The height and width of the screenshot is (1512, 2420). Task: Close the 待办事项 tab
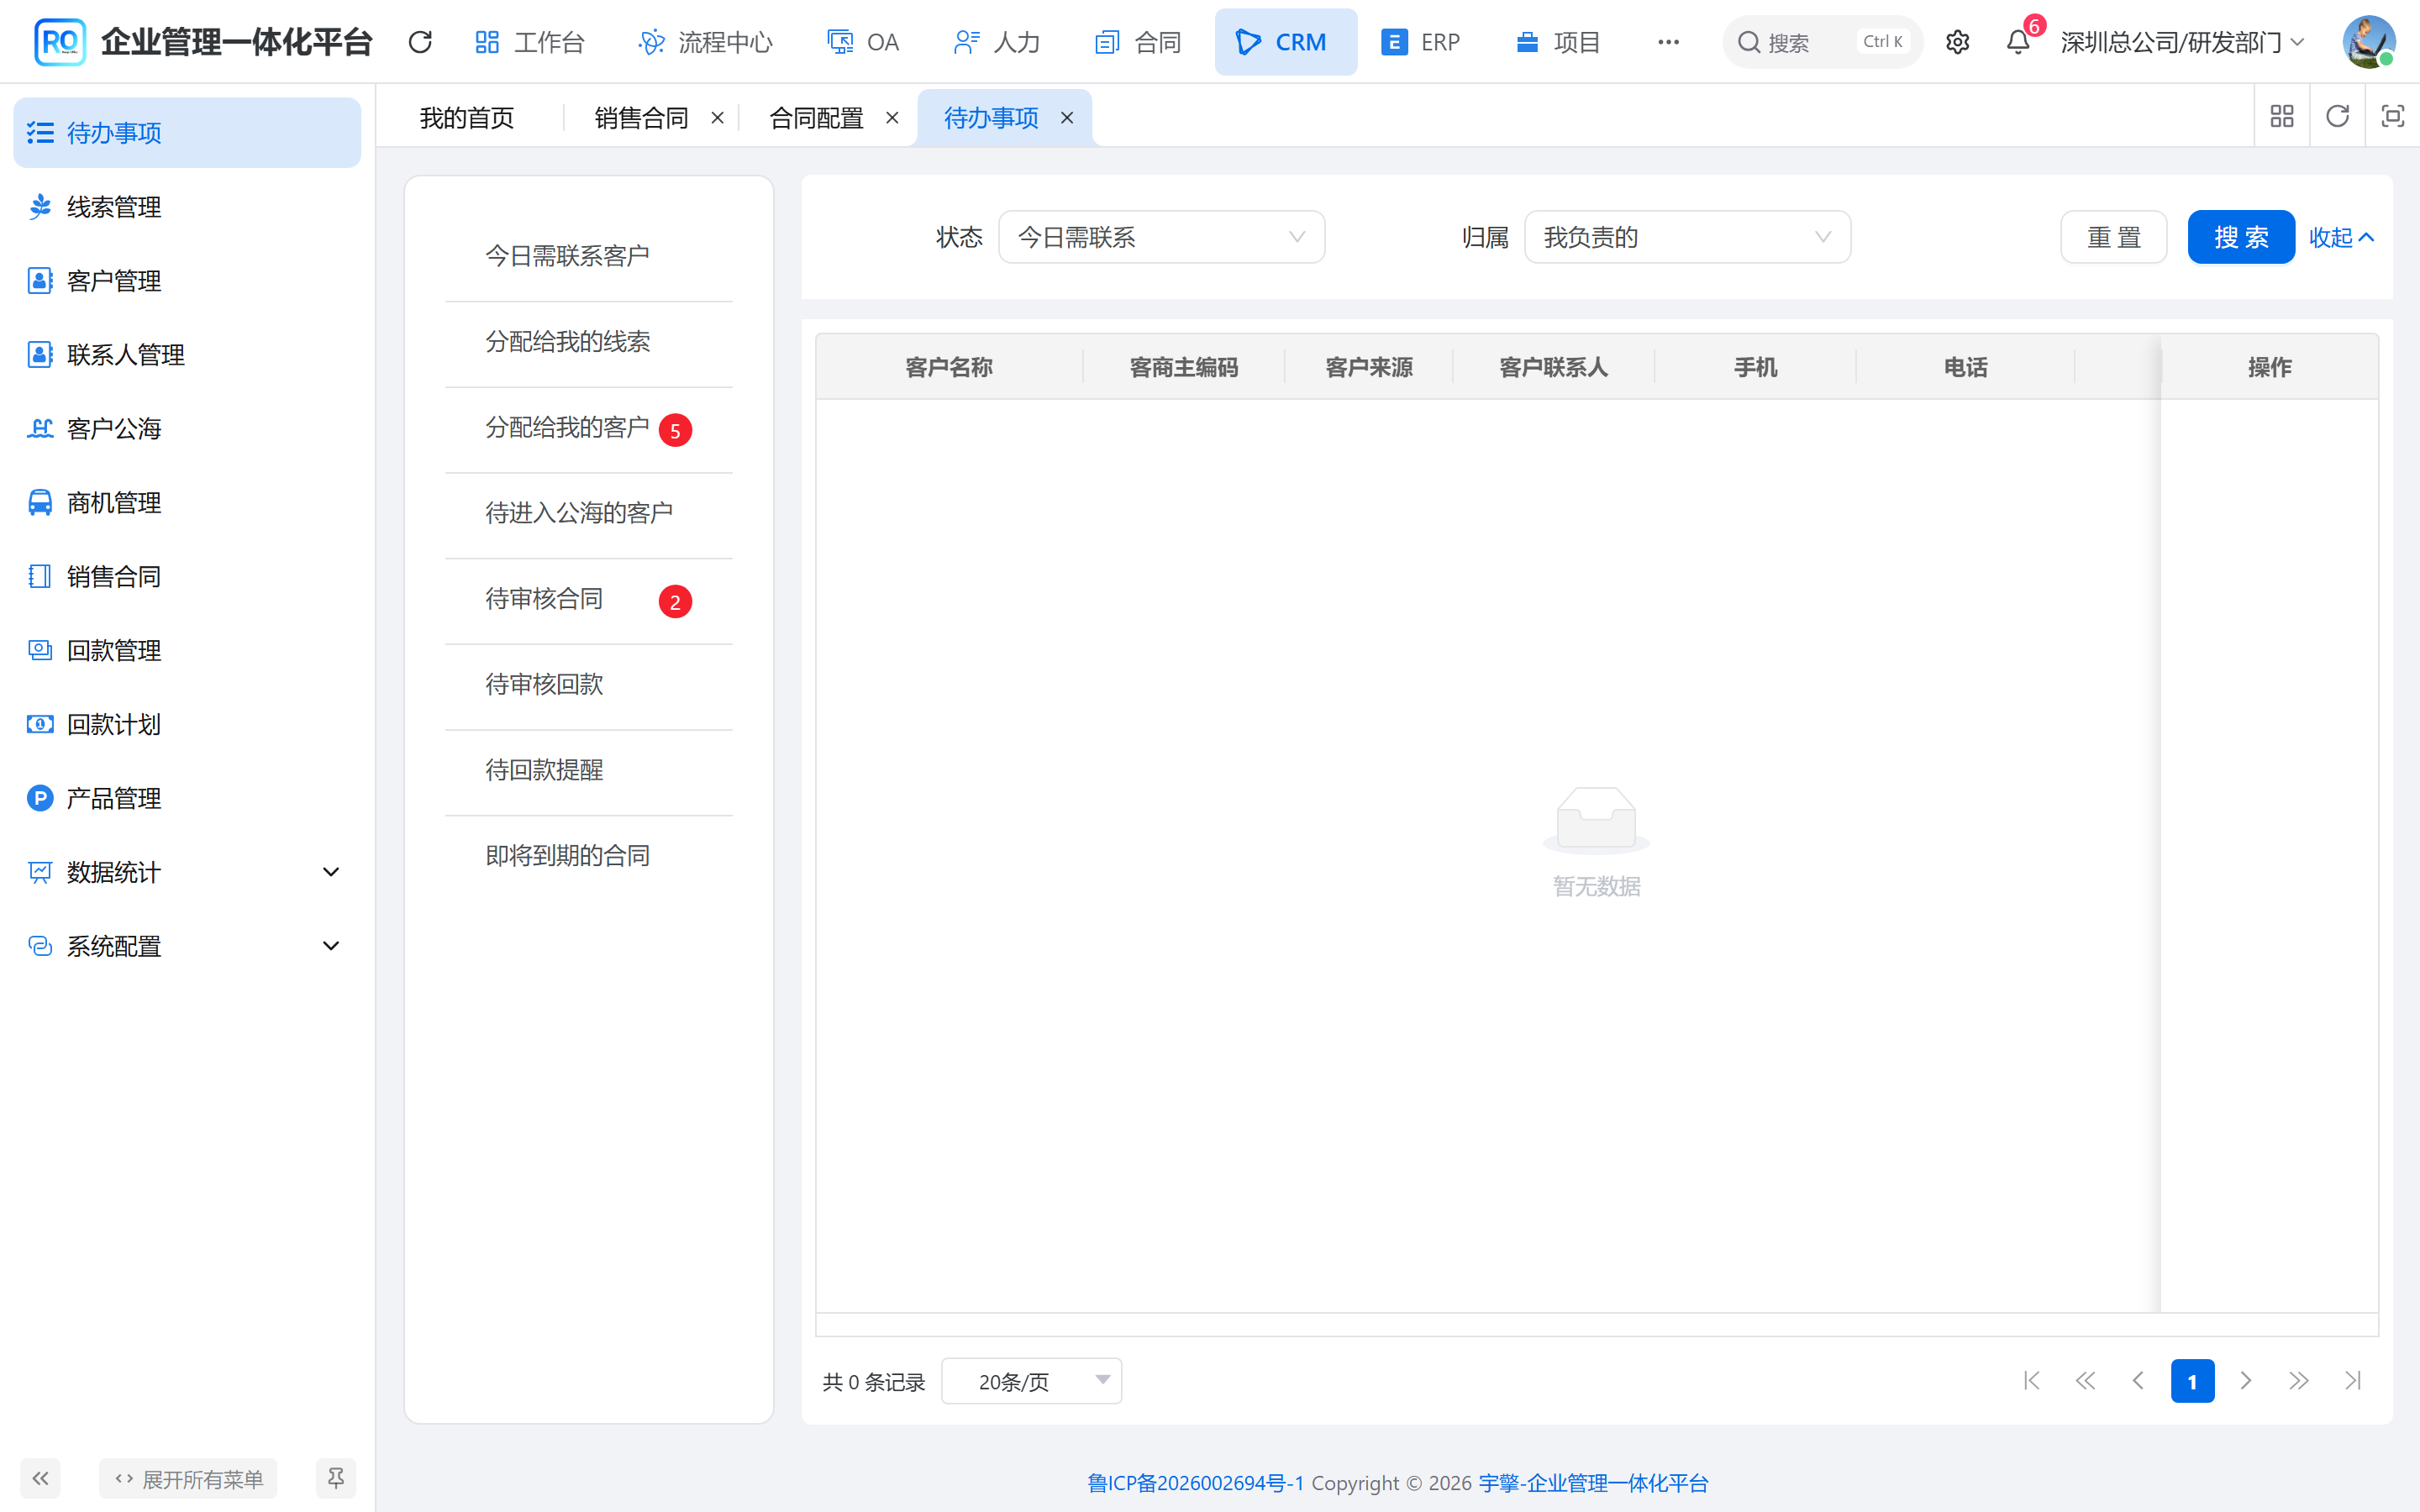click(1067, 118)
